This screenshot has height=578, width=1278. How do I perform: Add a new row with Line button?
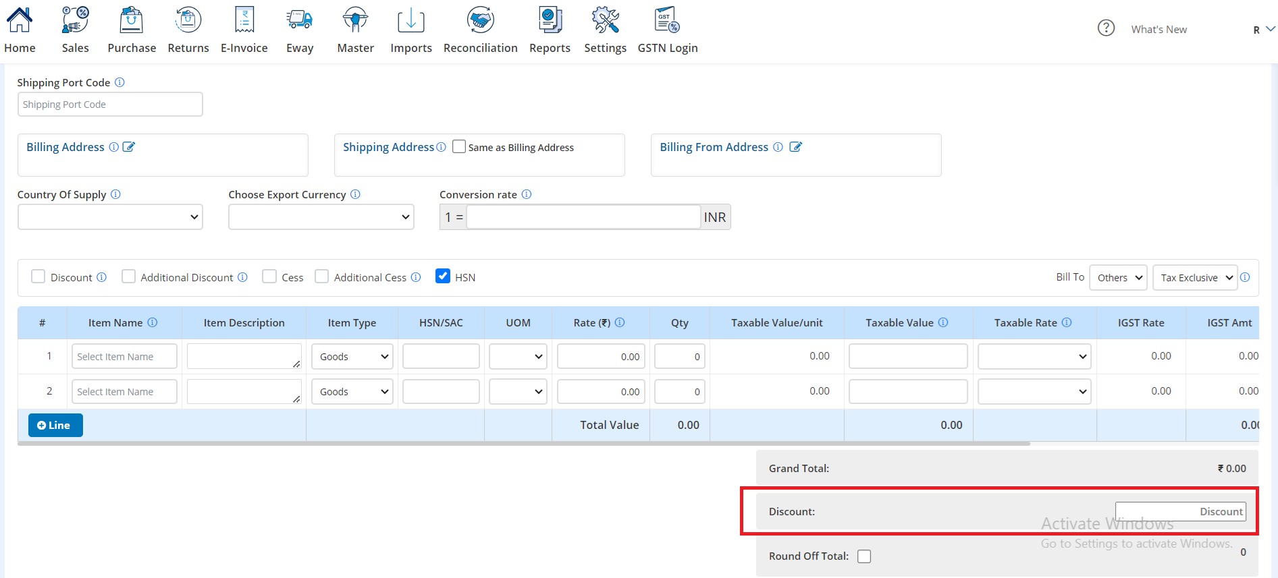[55, 425]
